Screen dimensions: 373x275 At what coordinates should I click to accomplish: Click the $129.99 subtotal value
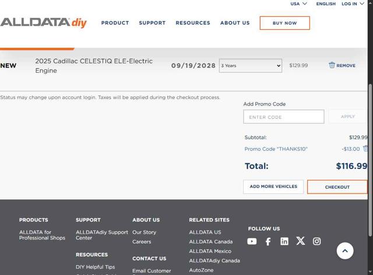point(358,137)
